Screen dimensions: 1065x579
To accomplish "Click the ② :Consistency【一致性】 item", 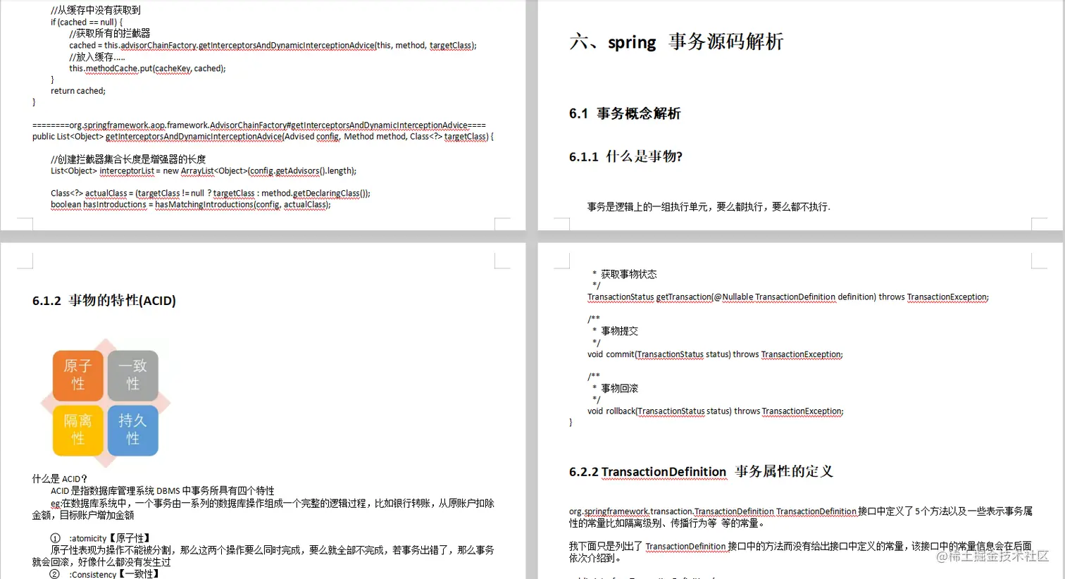I will point(104,574).
